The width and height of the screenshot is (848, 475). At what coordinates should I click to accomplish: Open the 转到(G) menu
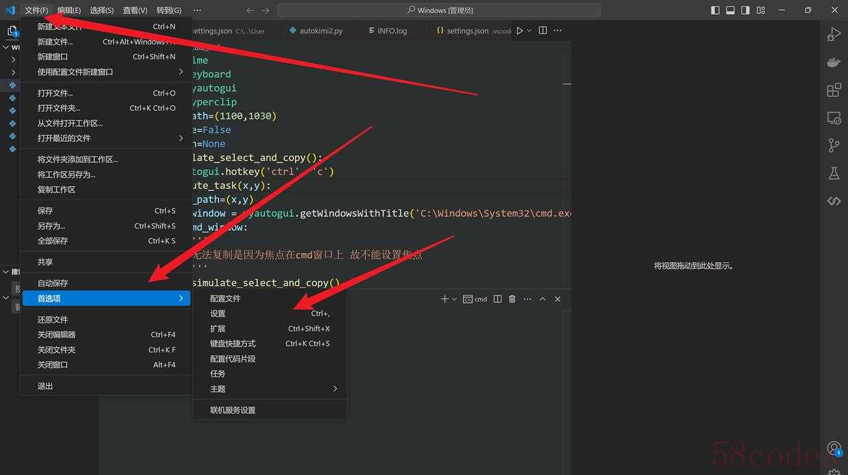click(x=169, y=10)
